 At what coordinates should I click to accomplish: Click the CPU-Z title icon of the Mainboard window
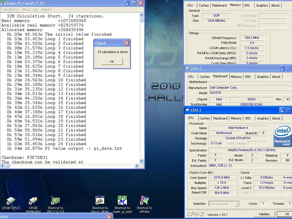188,68
